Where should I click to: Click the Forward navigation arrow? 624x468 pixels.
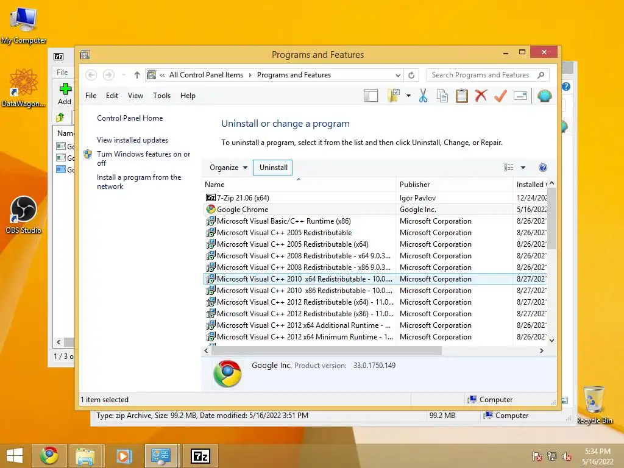coord(108,75)
